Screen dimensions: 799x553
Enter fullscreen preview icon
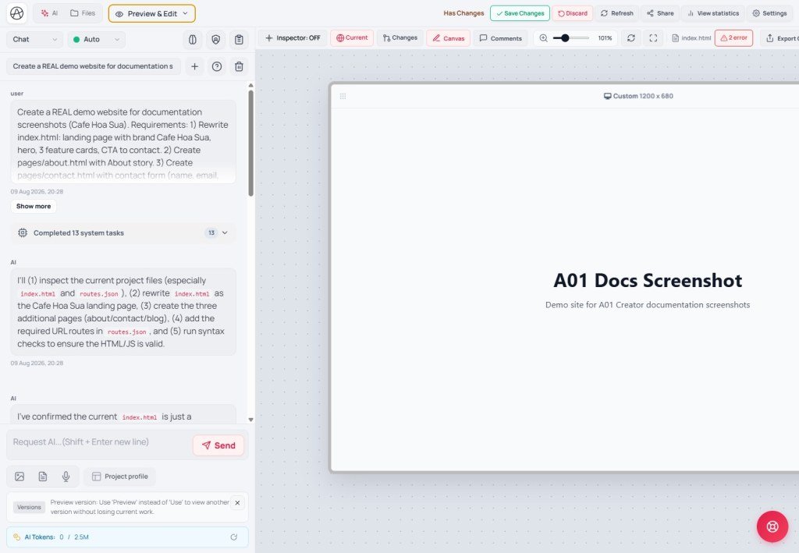point(653,38)
